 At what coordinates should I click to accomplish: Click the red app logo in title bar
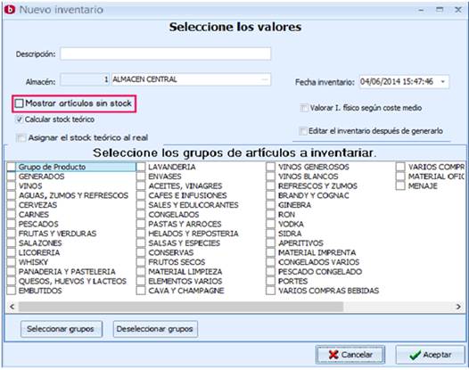pyautogui.click(x=10, y=10)
